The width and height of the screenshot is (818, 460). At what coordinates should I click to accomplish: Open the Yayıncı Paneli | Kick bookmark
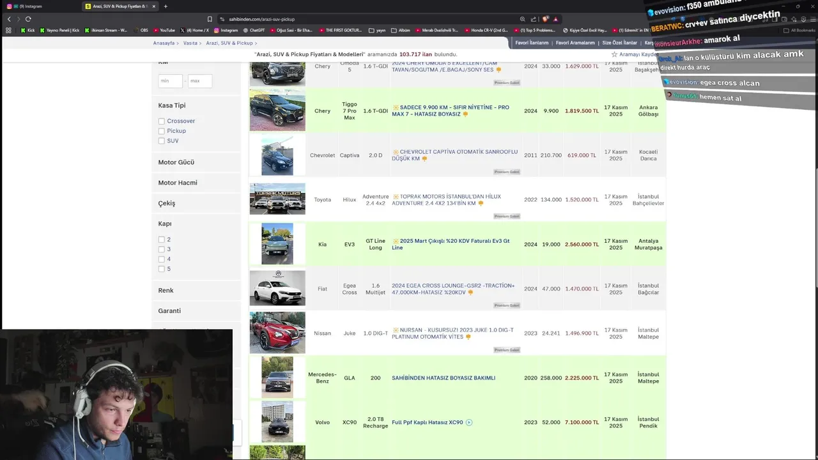[x=59, y=30]
